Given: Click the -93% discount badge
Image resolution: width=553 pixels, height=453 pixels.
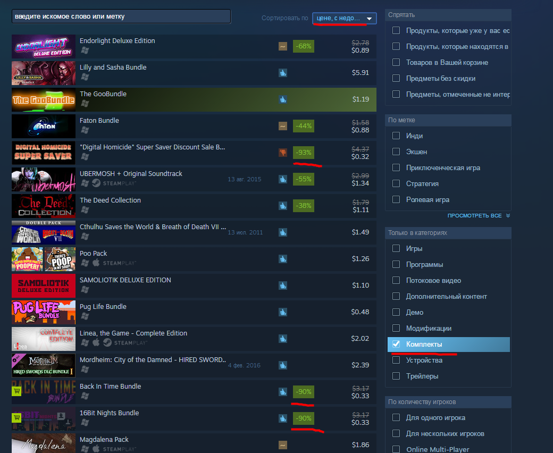Looking at the screenshot, I should coord(303,153).
